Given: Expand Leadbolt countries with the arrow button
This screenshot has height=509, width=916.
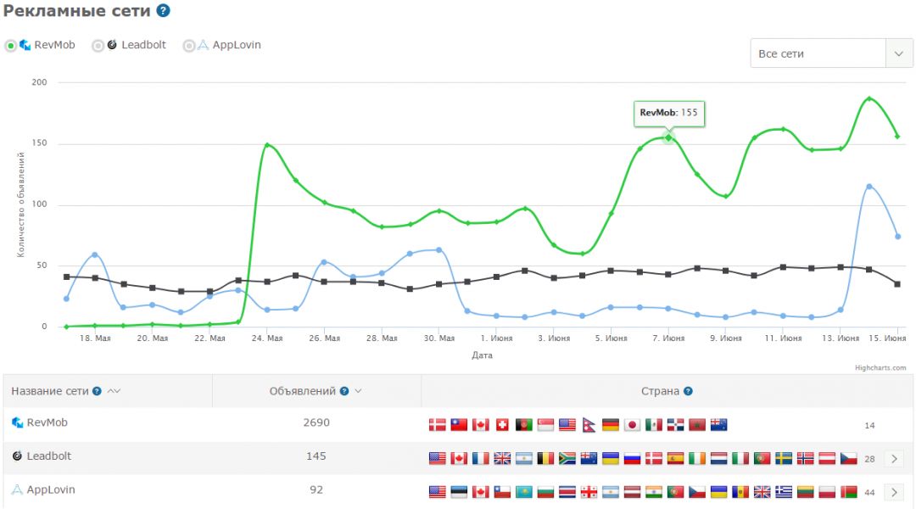Looking at the screenshot, I should point(894,459).
